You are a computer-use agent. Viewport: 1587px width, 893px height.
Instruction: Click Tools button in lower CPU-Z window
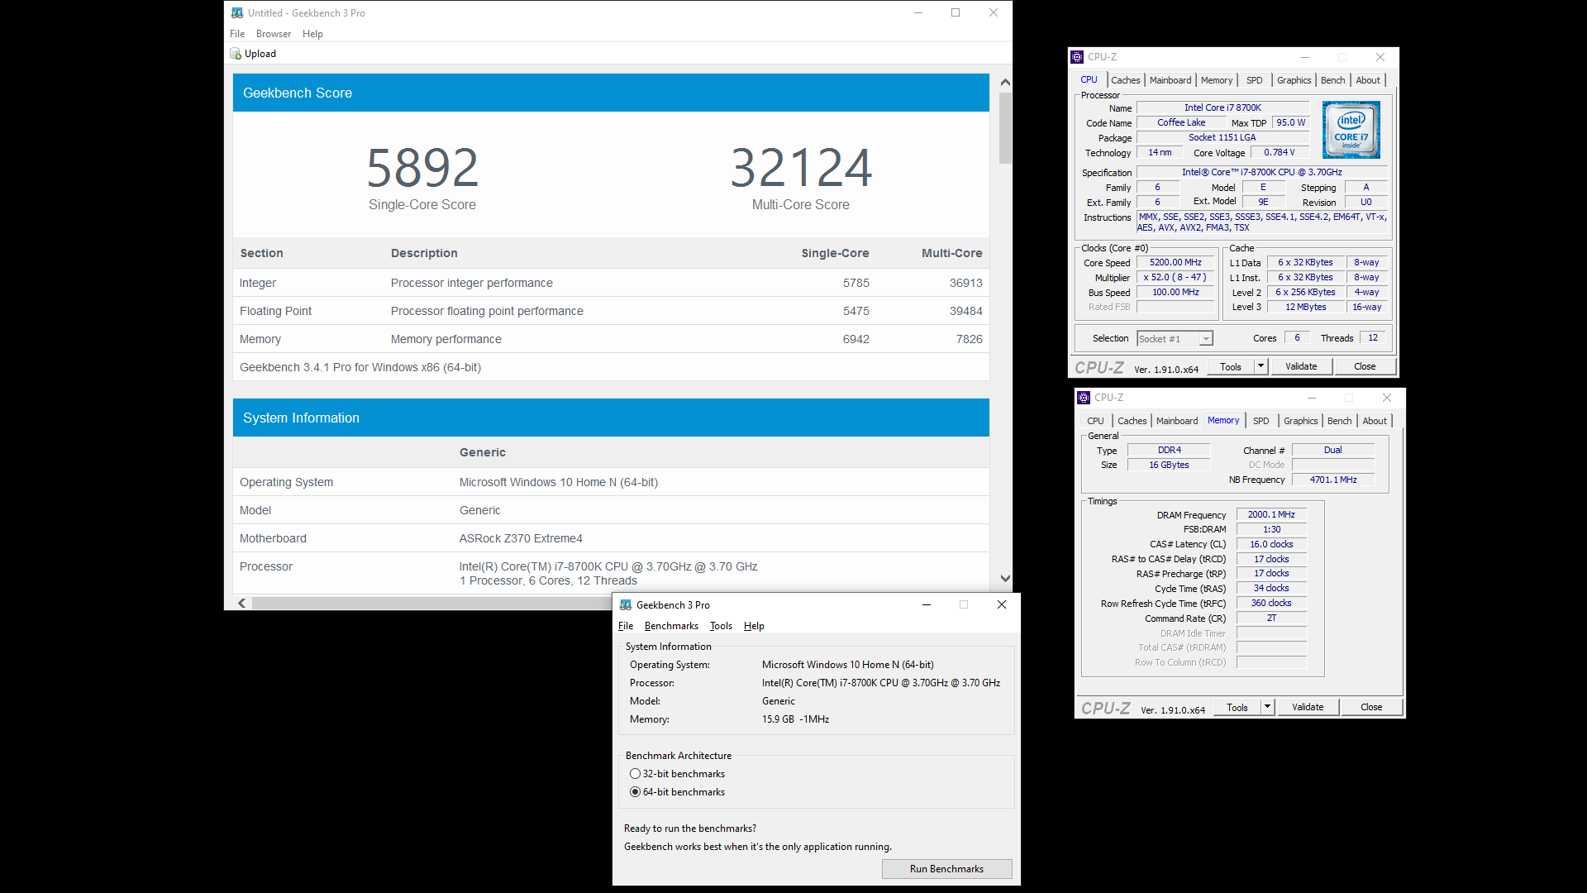click(1237, 707)
